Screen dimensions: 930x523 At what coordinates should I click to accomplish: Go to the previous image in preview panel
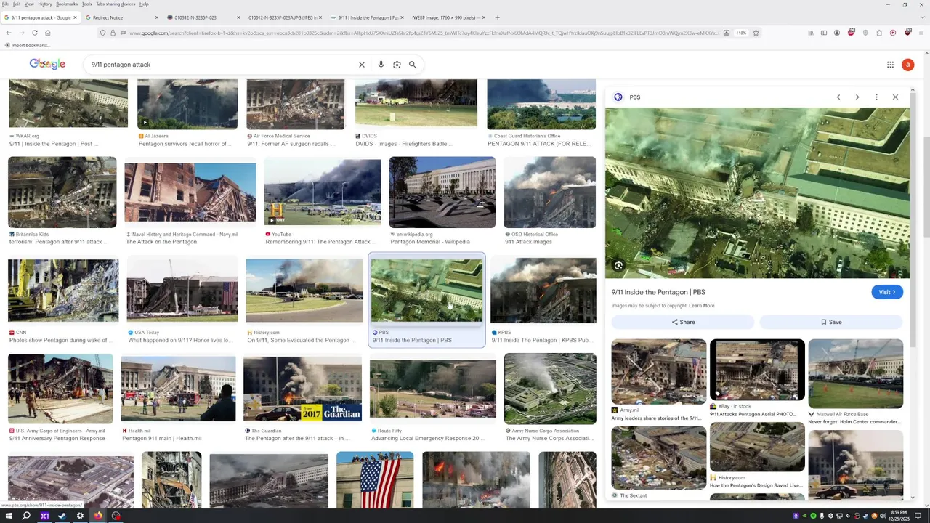pyautogui.click(x=838, y=97)
